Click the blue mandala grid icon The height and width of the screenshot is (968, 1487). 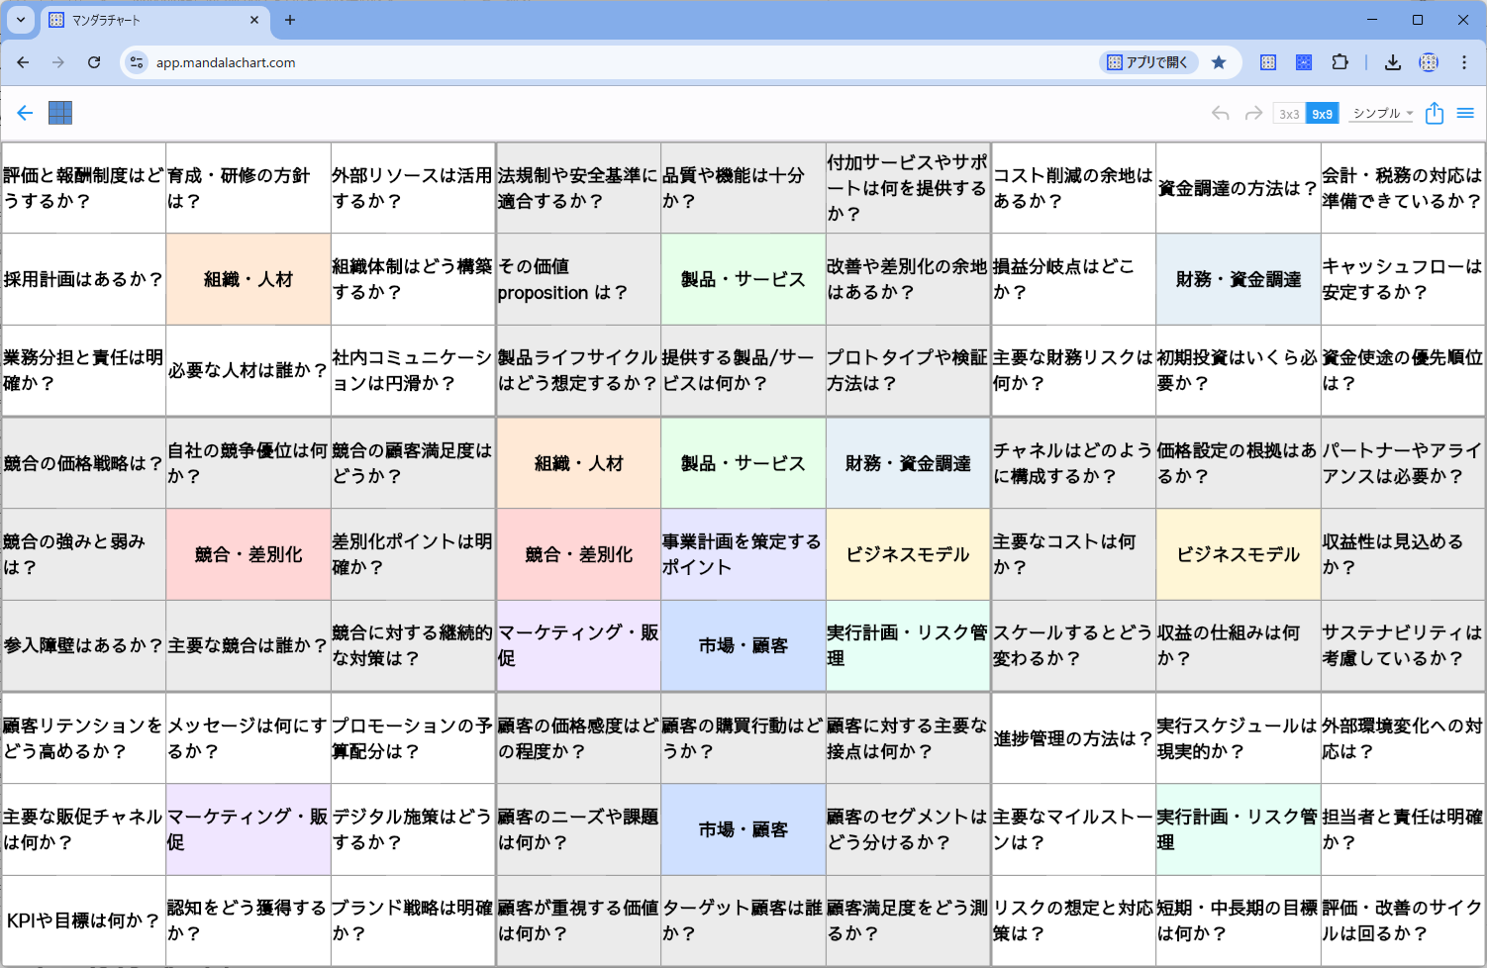[x=60, y=113]
